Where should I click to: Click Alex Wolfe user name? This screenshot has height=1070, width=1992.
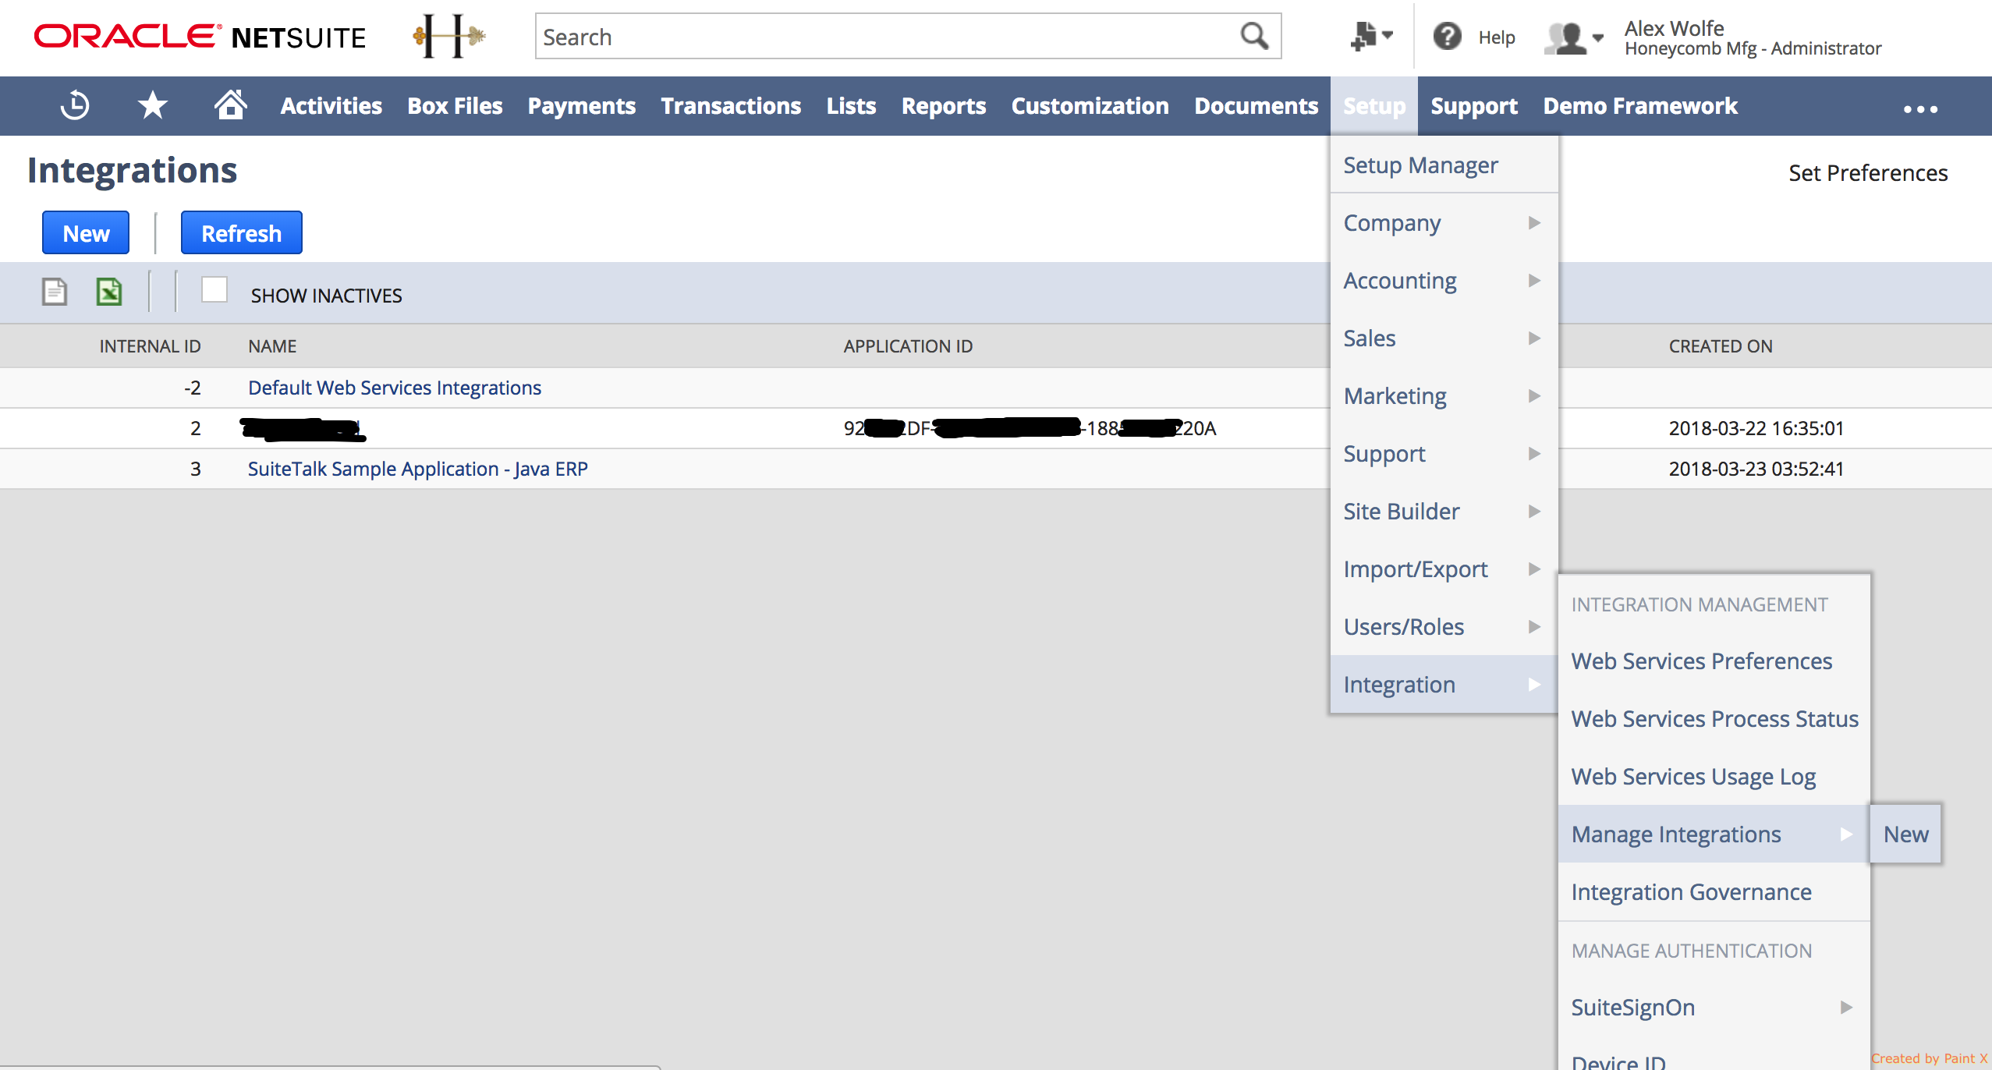1674,28
